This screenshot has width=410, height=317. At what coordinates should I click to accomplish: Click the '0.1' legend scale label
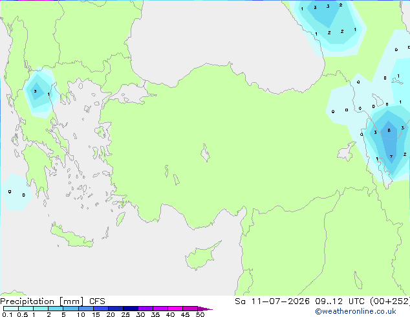[x=7, y=314]
